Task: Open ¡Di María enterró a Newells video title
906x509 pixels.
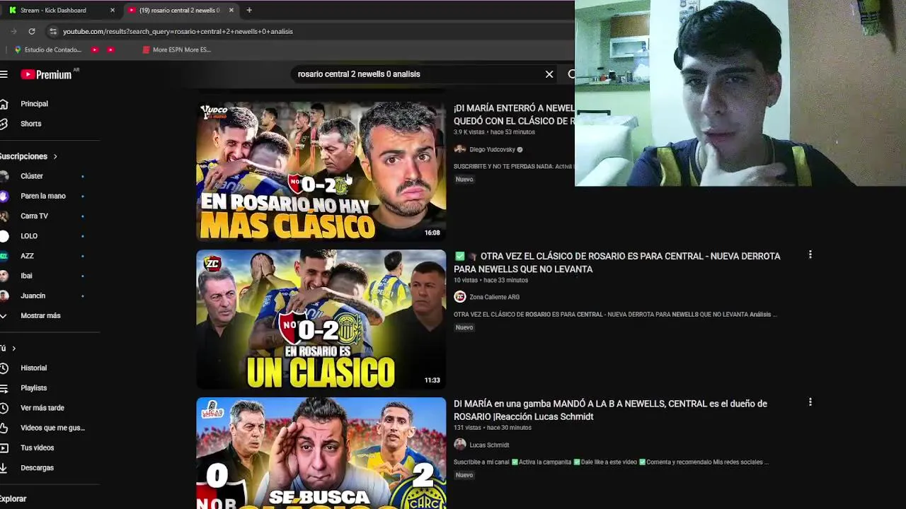Action: click(514, 115)
